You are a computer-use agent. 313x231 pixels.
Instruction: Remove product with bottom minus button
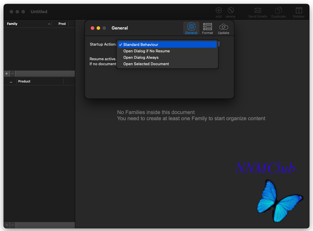[x=12, y=225]
